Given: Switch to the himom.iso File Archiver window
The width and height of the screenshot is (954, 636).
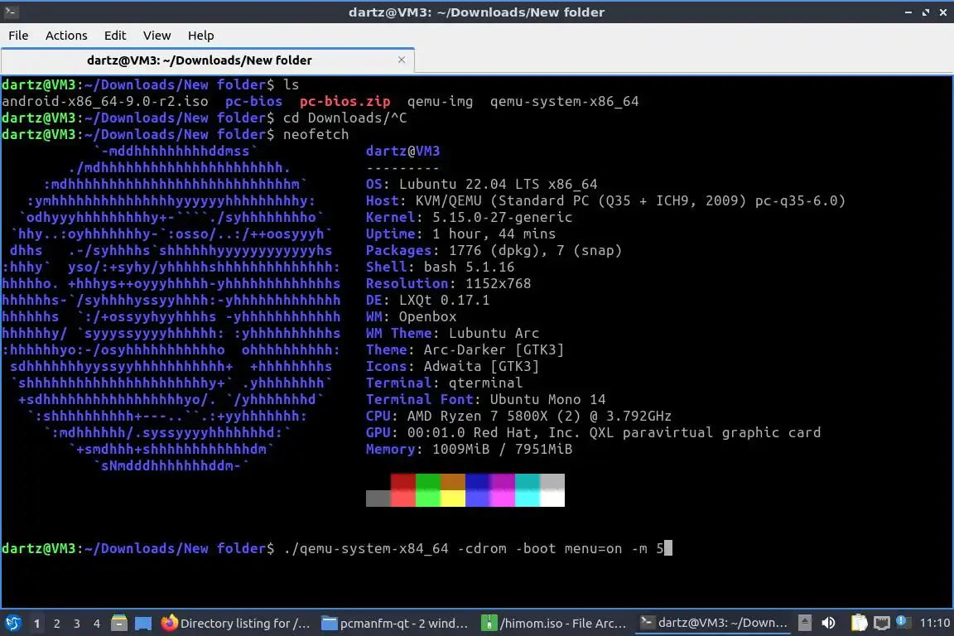Looking at the screenshot, I should [554, 623].
